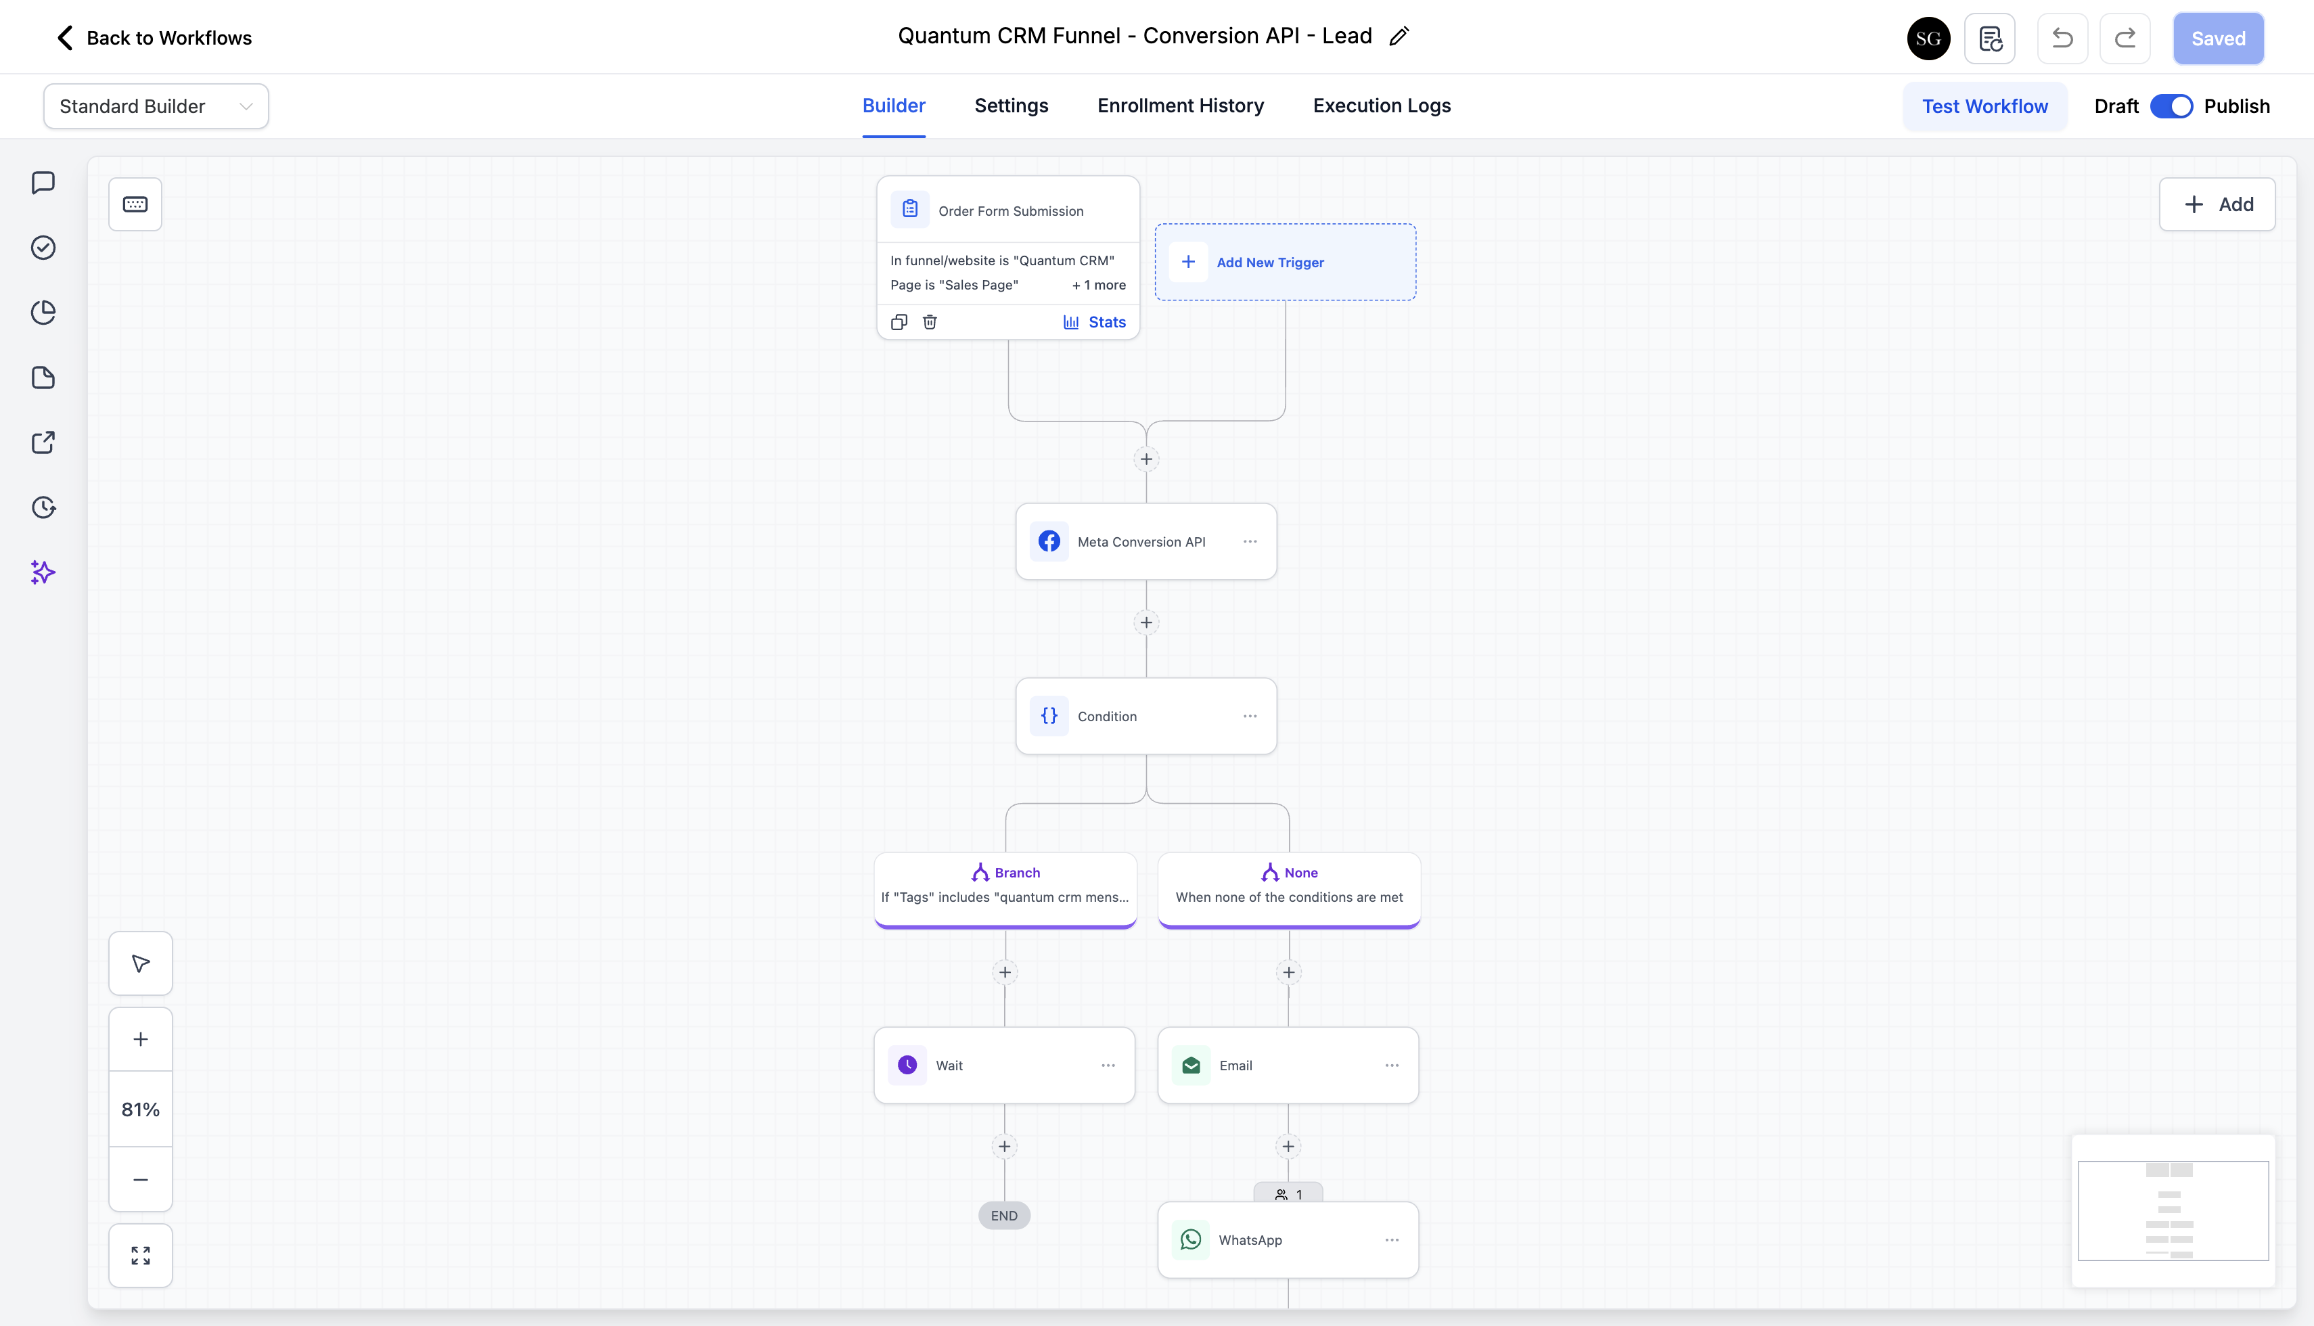Open the WhatsApp action options menu
Image resolution: width=2314 pixels, height=1326 pixels.
(x=1392, y=1239)
